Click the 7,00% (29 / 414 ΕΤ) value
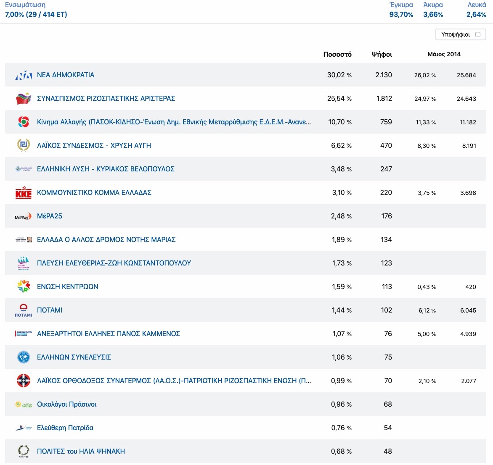 tap(36, 14)
